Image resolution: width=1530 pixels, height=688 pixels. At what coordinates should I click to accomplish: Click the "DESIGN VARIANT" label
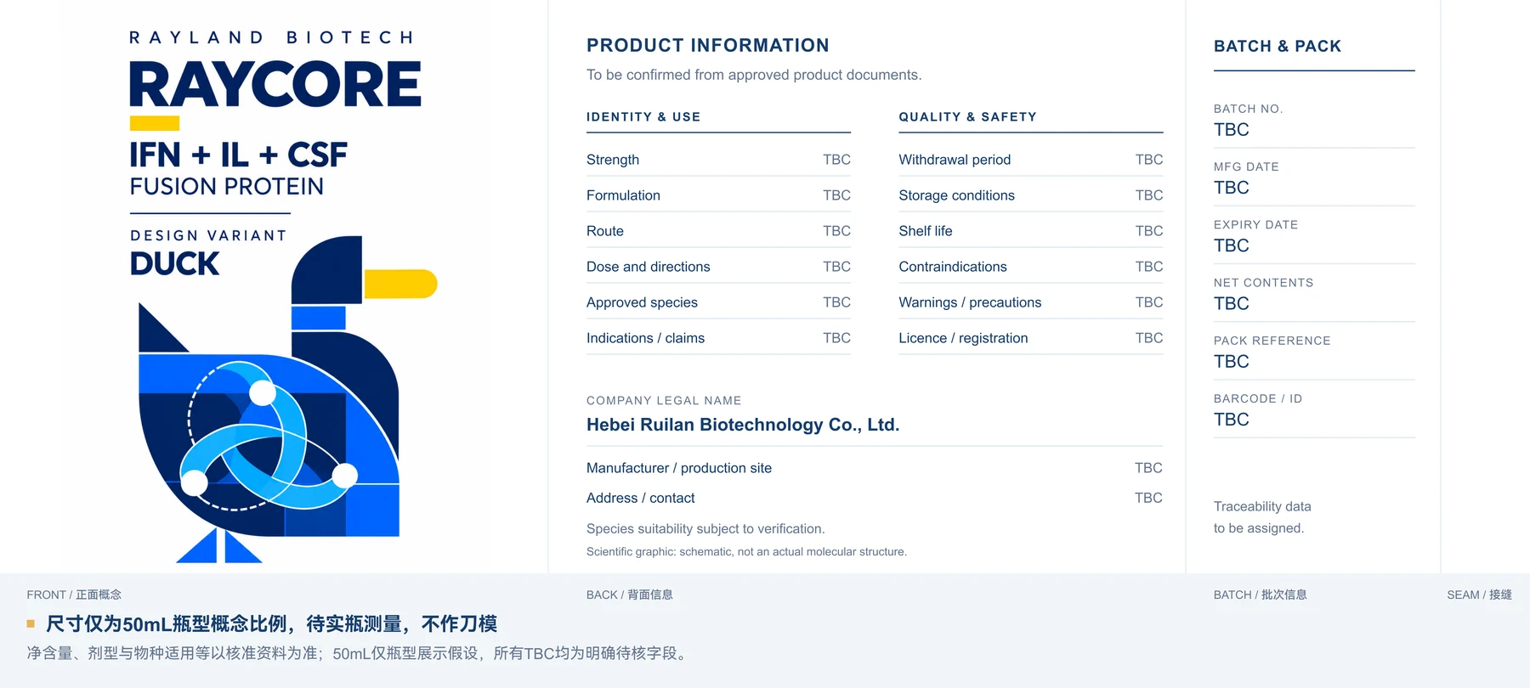pos(208,235)
